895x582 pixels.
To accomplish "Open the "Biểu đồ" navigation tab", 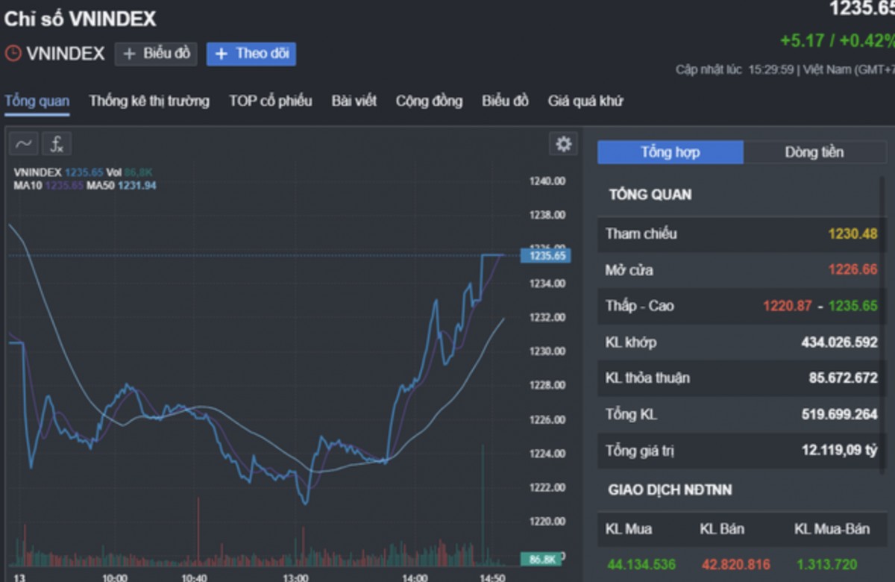I will 504,101.
